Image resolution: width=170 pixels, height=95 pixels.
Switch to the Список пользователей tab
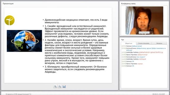point(144,43)
